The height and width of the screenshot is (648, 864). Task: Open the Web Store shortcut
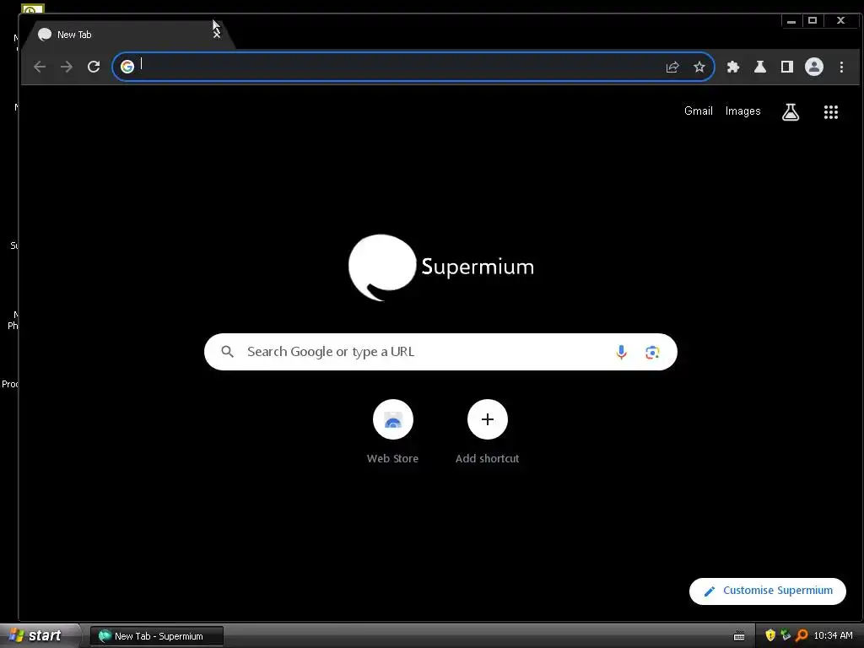(393, 433)
